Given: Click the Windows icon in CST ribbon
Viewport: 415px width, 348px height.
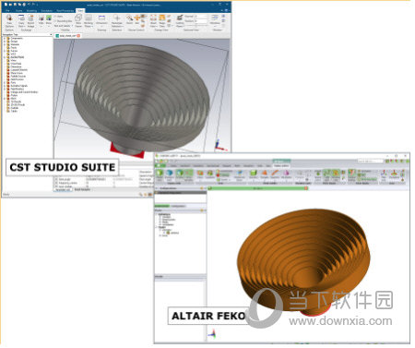Looking at the screenshot, I should coord(215,20).
